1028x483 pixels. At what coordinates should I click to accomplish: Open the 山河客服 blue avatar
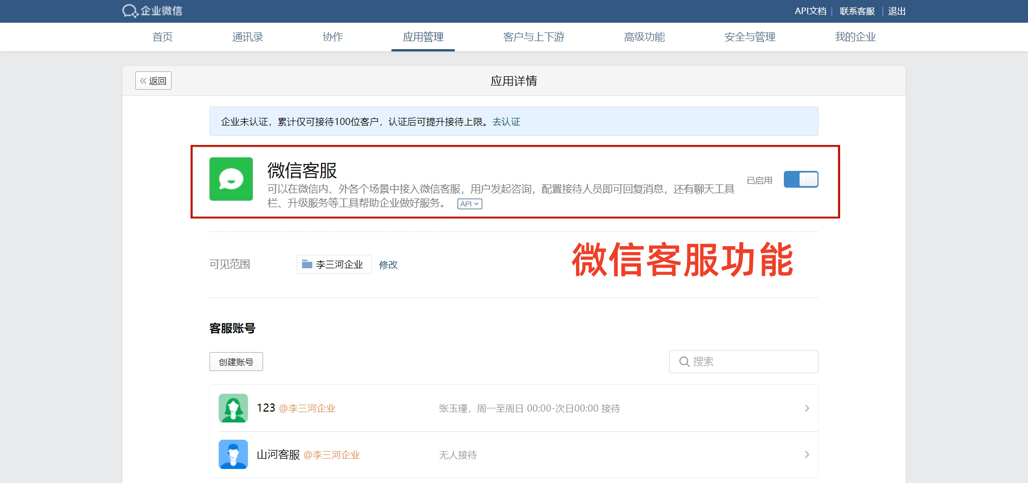click(x=233, y=454)
